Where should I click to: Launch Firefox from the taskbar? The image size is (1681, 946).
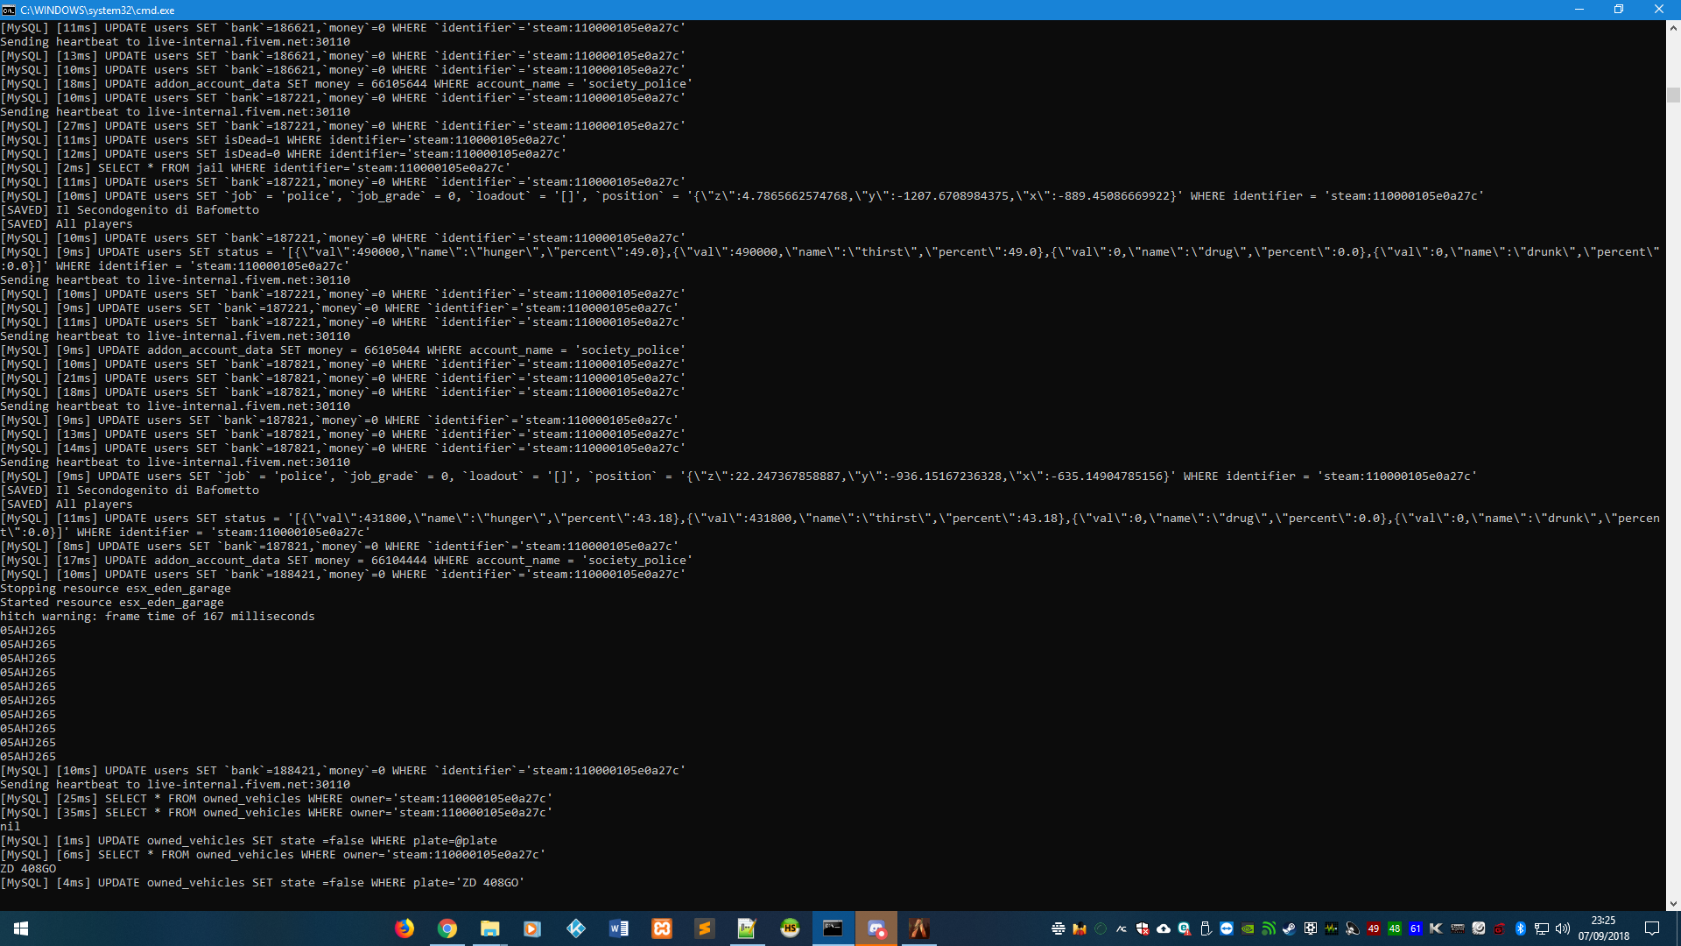coord(404,928)
